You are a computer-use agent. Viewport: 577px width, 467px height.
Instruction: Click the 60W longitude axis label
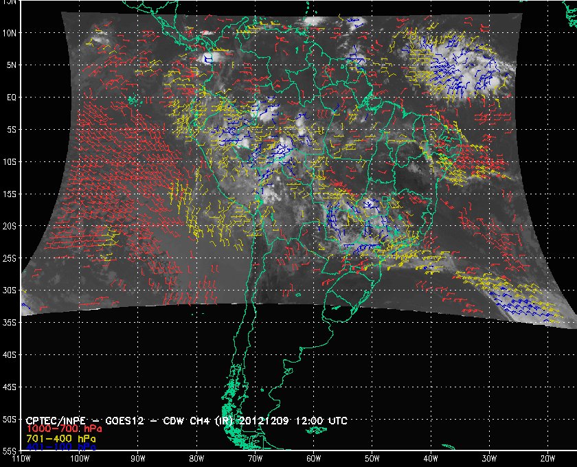(313, 457)
